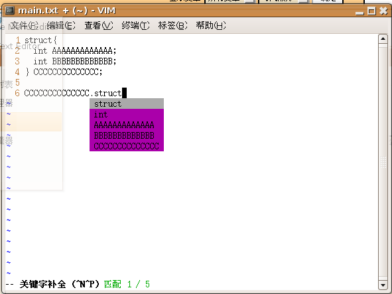
Task: Minimize the VIM window
Action: (x=359, y=11)
